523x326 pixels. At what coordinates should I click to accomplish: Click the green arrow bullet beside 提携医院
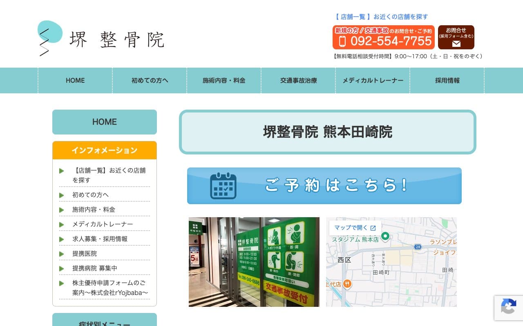coord(62,253)
